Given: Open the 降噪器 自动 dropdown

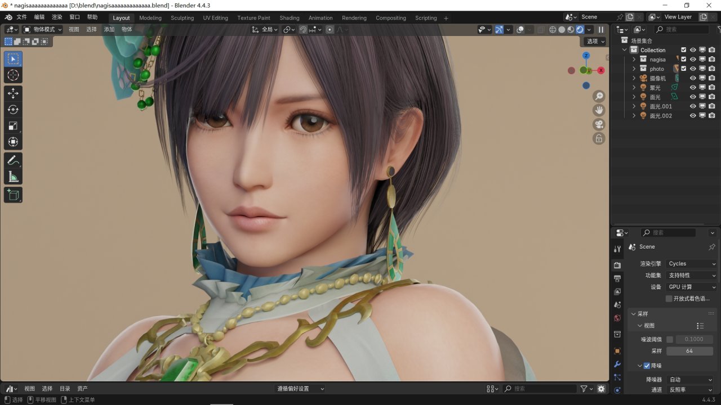Looking at the screenshot, I should click(x=690, y=380).
